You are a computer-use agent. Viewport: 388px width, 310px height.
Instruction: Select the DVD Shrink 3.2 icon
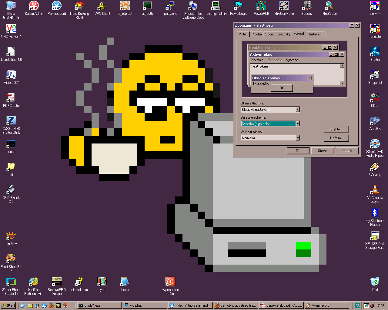click(11, 194)
